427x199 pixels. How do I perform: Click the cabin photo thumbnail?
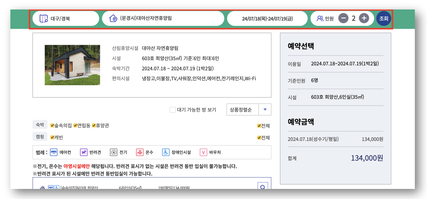tap(72, 65)
